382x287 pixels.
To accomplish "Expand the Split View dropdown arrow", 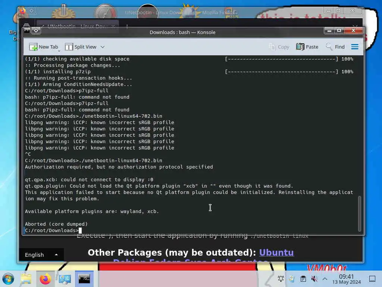I will point(103,47).
